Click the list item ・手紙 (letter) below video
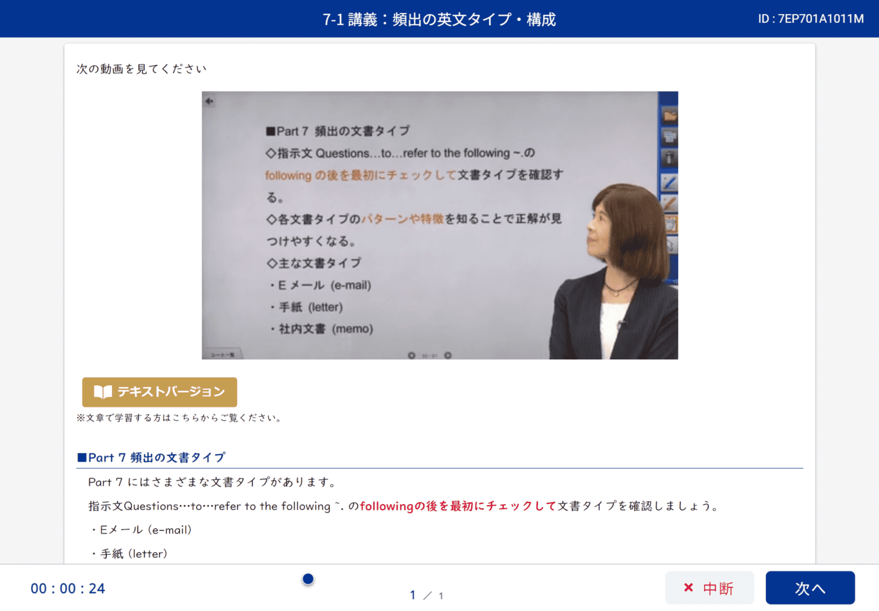879x611 pixels. pyautogui.click(x=128, y=554)
